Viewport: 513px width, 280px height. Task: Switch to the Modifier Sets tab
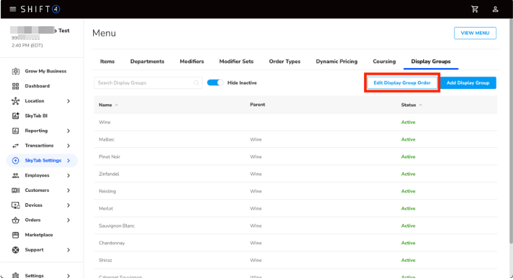pos(236,61)
